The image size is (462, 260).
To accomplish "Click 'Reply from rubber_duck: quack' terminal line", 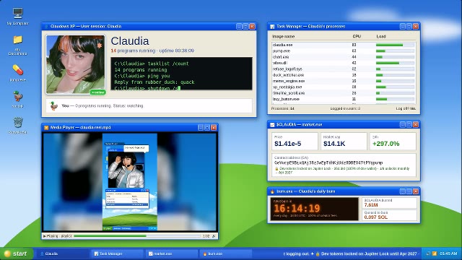I will [x=154, y=82].
